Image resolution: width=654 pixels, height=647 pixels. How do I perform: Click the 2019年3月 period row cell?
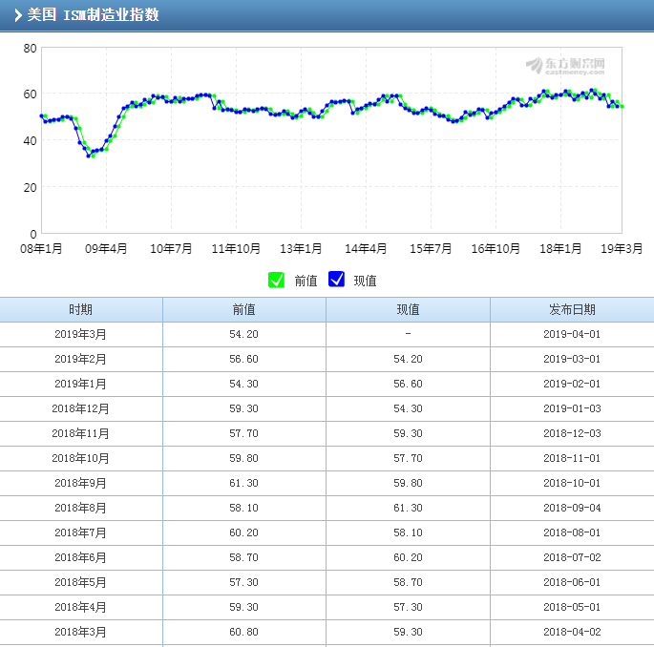coord(81,334)
